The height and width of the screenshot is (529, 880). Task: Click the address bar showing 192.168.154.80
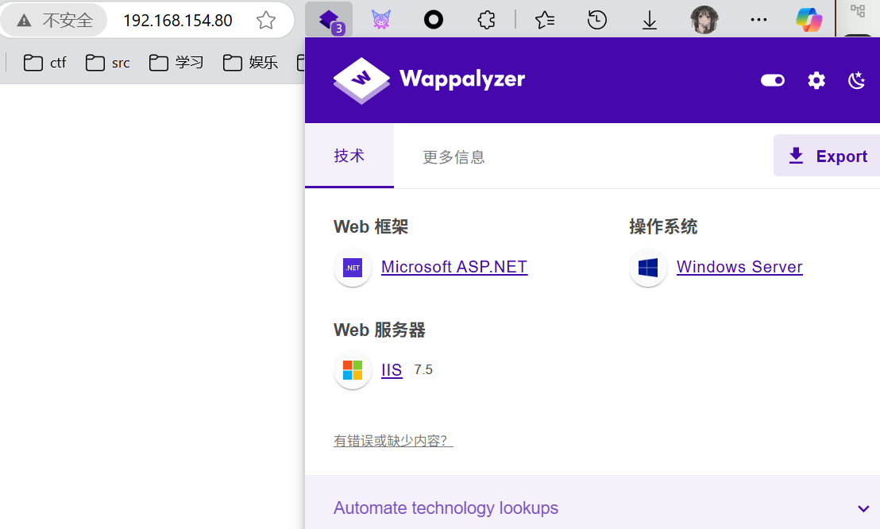pyautogui.click(x=177, y=21)
